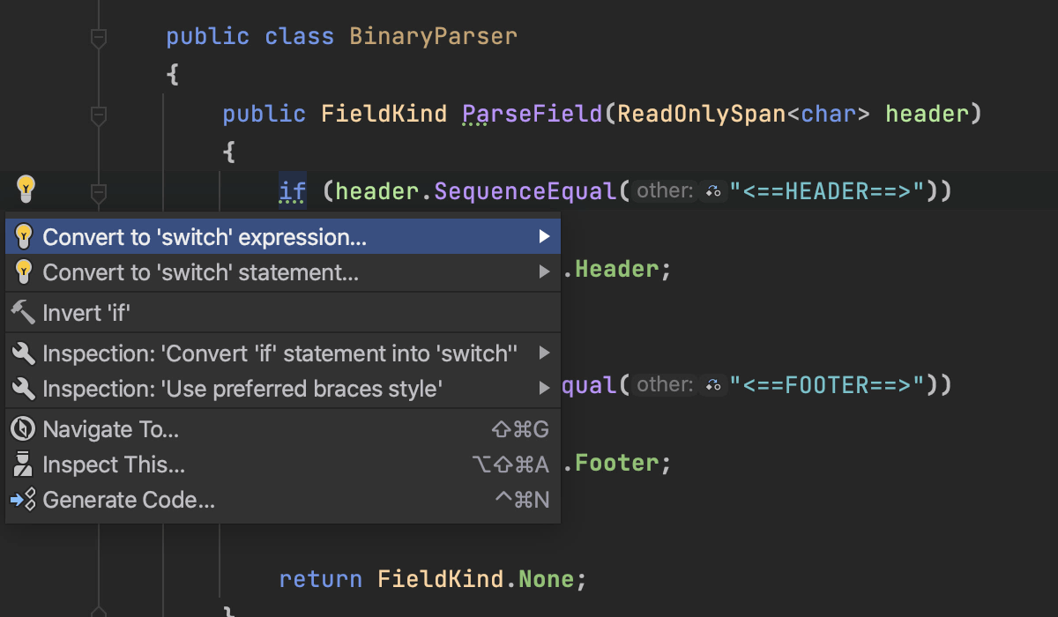The image size is (1058, 617).
Task: Click lightbulb icon beside 'switch' statement item
Action: coord(24,272)
